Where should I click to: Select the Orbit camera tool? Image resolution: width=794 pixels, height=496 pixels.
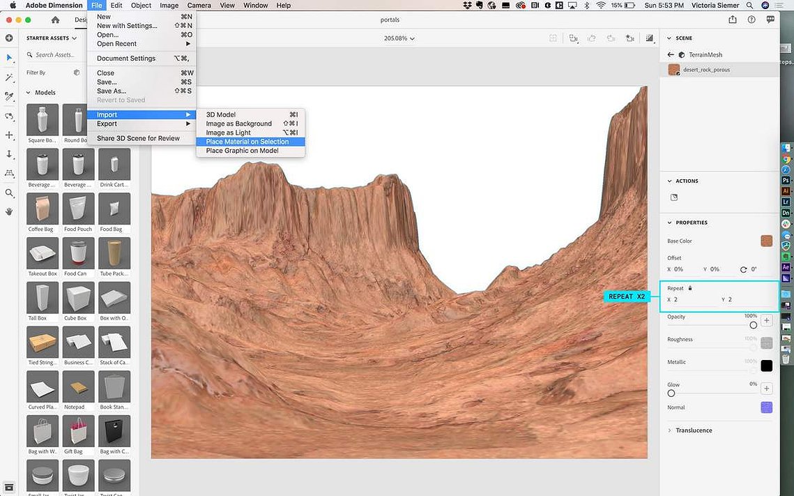(9, 116)
